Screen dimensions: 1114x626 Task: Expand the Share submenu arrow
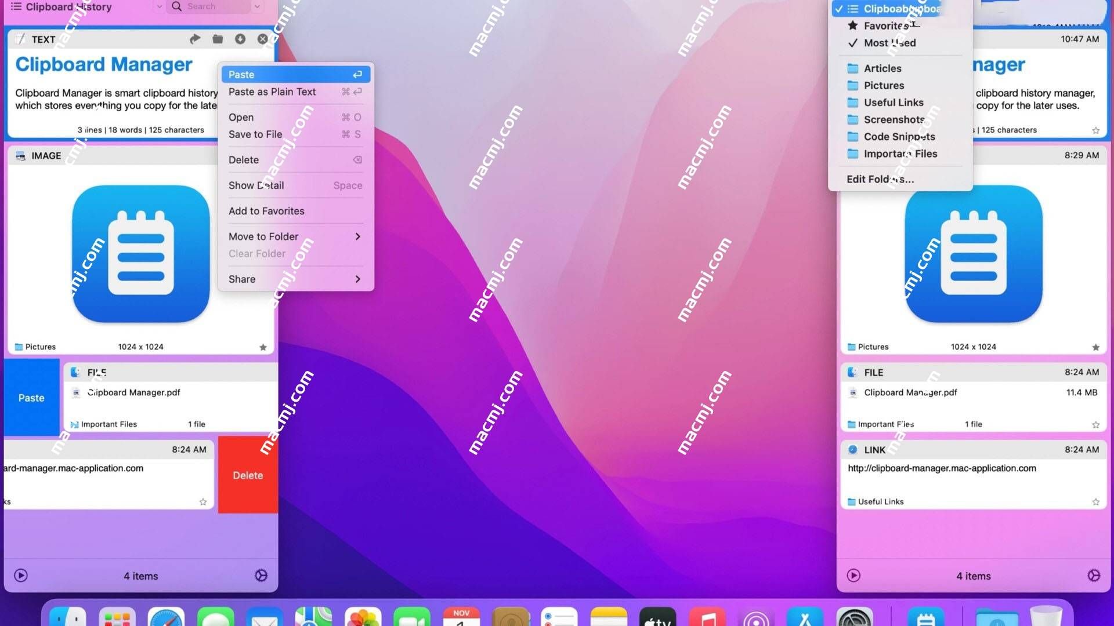click(357, 279)
